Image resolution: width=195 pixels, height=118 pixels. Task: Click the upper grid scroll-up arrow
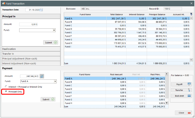tap(191, 18)
